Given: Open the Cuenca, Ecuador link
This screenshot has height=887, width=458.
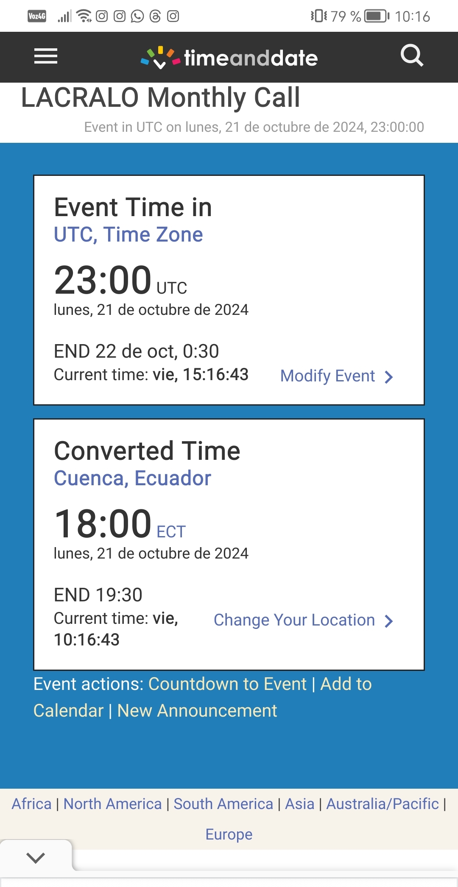Looking at the screenshot, I should (132, 478).
